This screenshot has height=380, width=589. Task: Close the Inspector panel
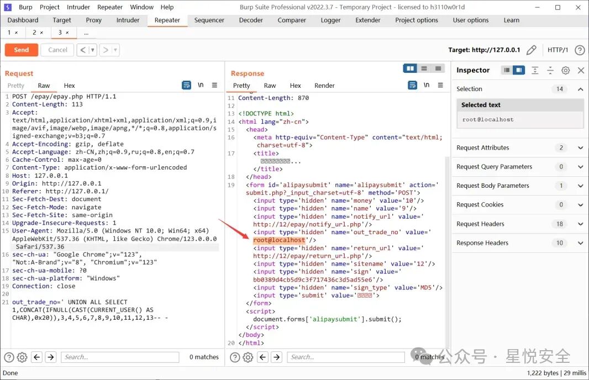pos(581,70)
